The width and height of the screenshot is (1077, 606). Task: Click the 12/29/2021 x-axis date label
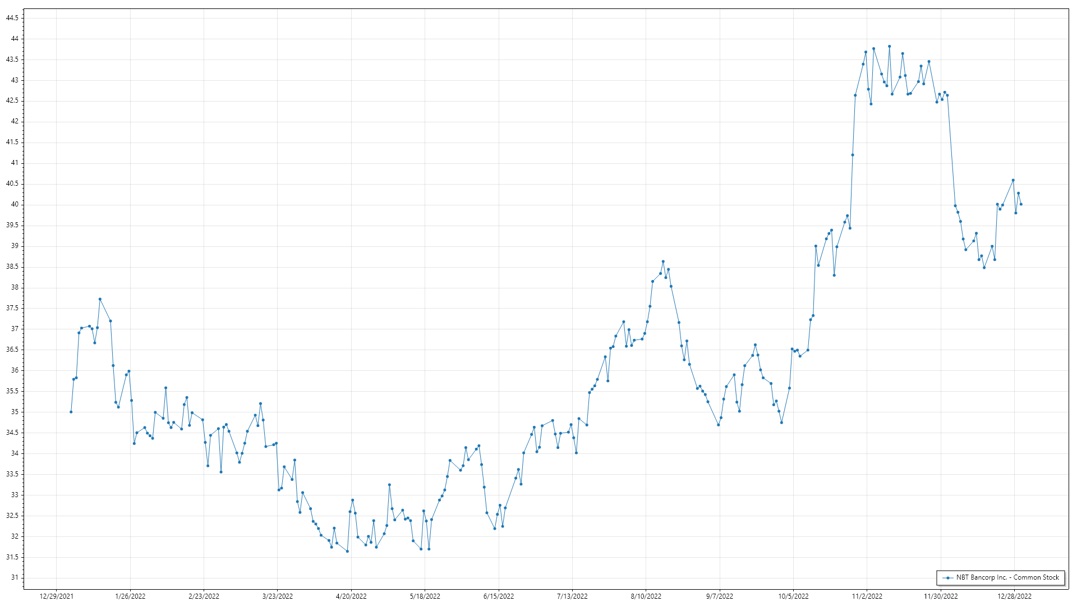[x=56, y=596]
